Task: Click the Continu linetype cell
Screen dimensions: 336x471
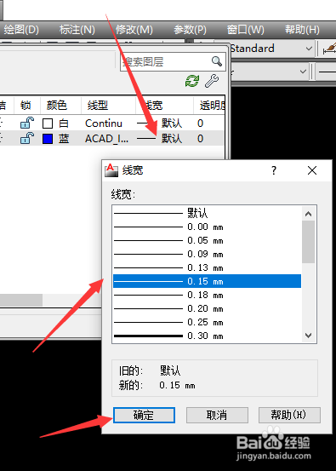Action: pyautogui.click(x=104, y=123)
